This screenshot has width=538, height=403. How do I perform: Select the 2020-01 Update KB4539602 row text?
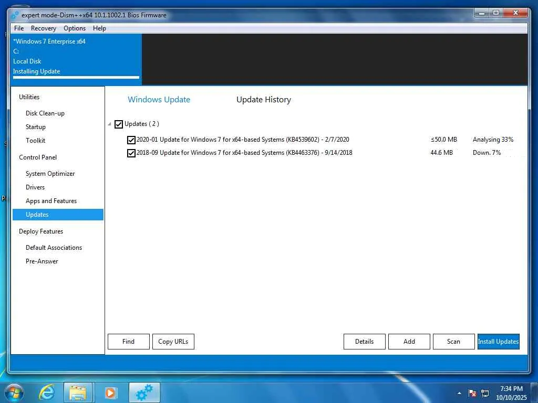click(243, 140)
